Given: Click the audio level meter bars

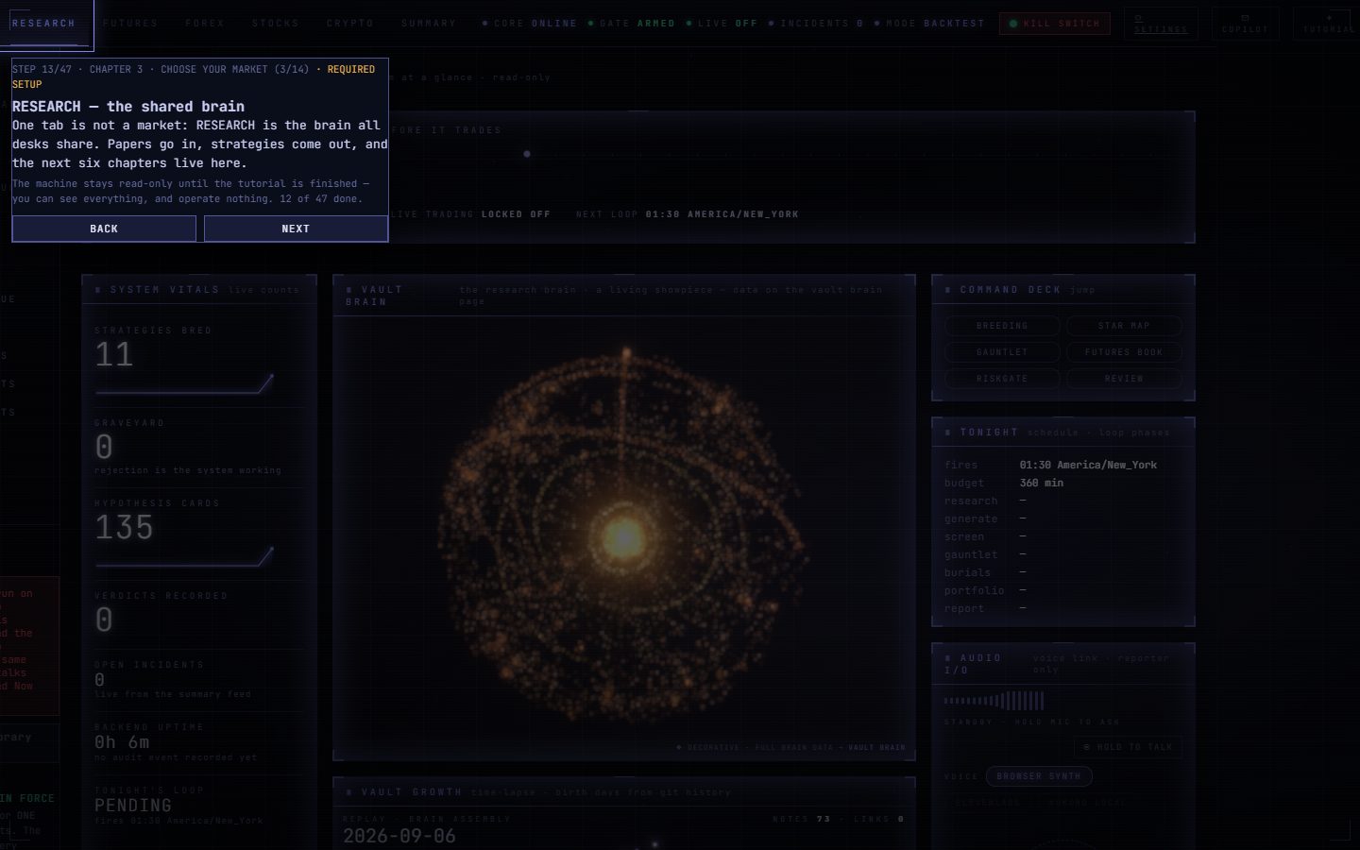Looking at the screenshot, I should pos(994,700).
